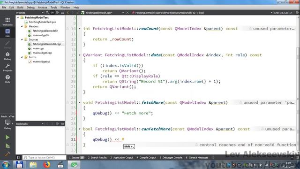Screen dimensions: 300x169
Task: Collapse the FetchingModelTest project node
Action: 18,17
